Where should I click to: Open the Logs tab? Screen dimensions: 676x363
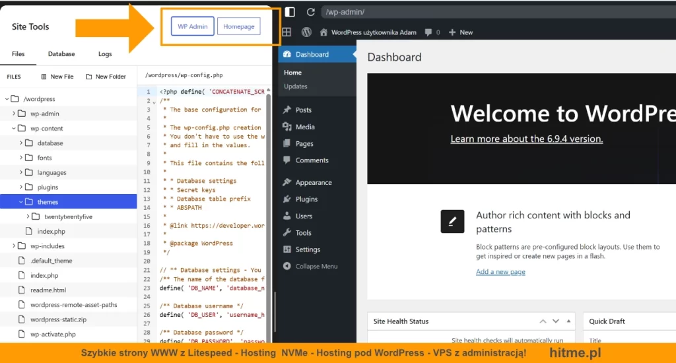point(105,54)
